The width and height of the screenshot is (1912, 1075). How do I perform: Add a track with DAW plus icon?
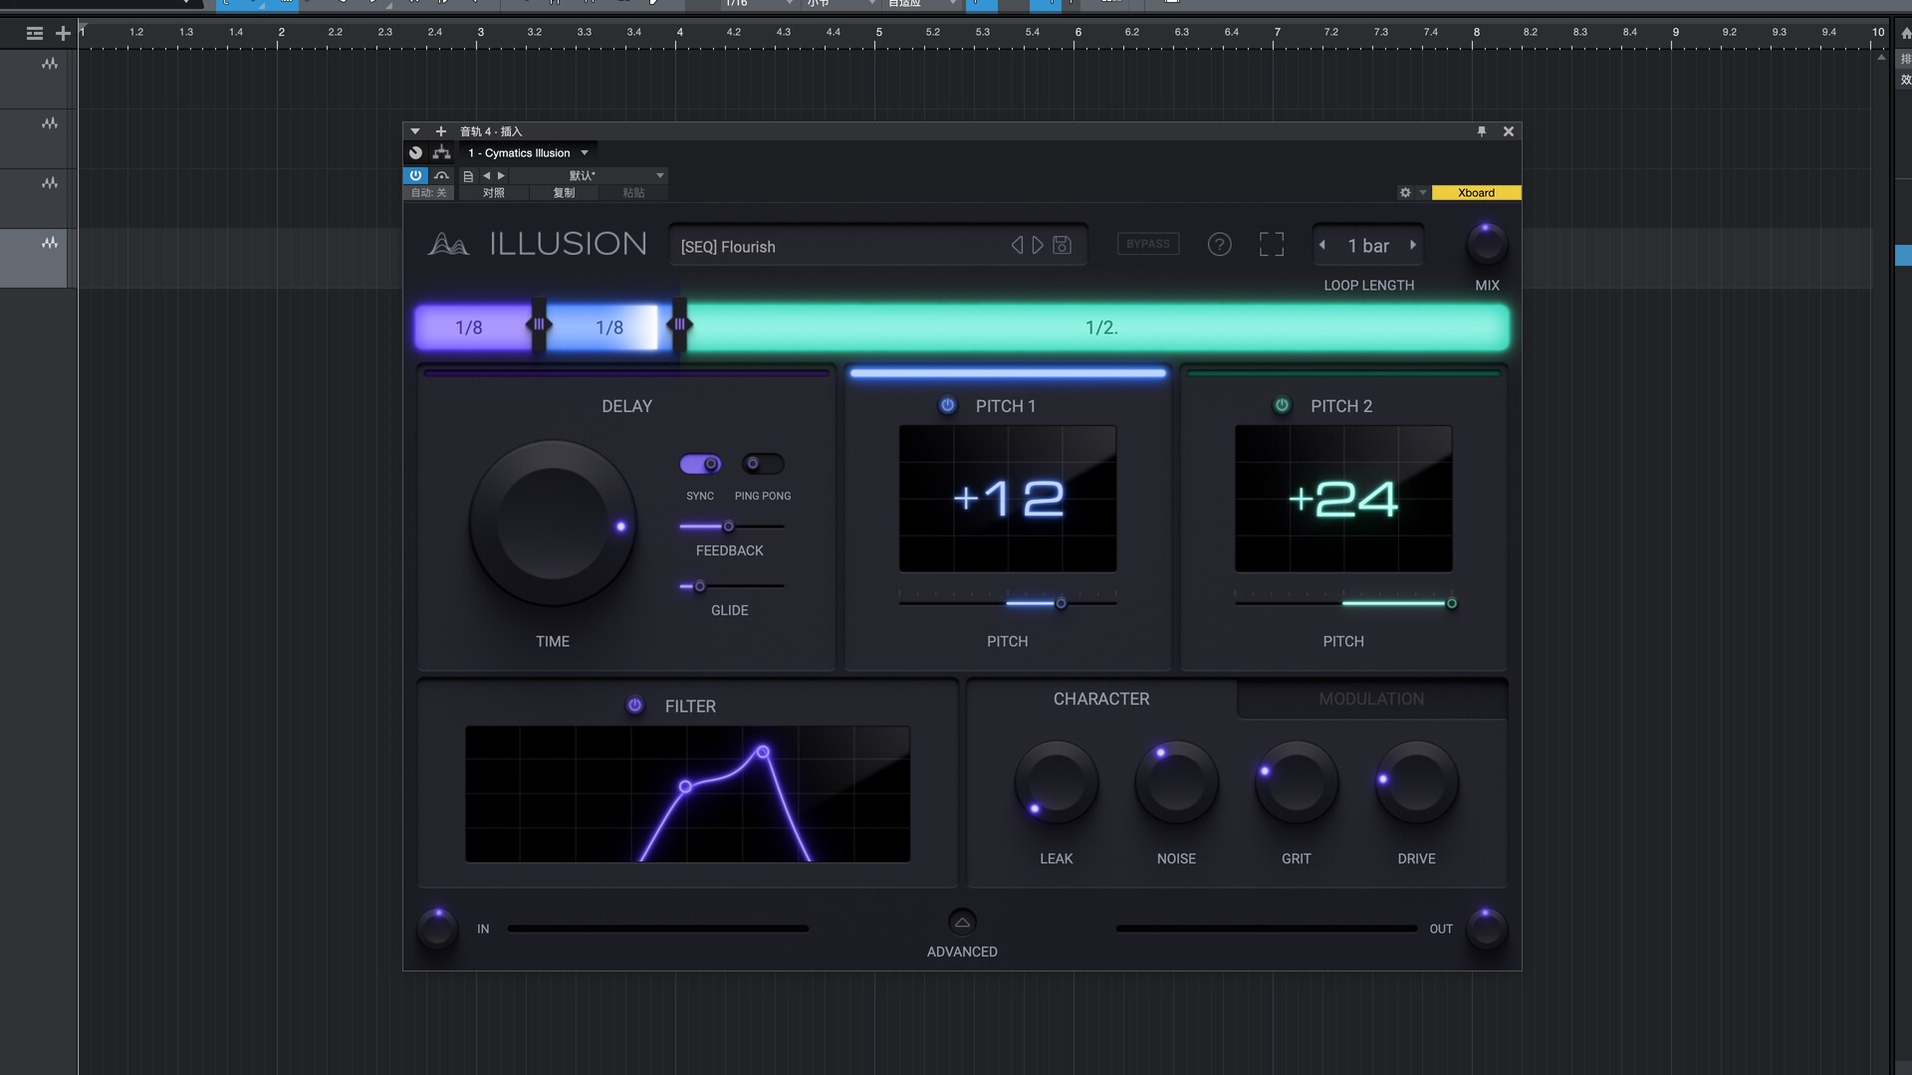click(63, 33)
